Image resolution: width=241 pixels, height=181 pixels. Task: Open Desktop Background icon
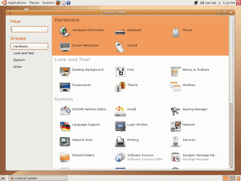[x=65, y=71]
